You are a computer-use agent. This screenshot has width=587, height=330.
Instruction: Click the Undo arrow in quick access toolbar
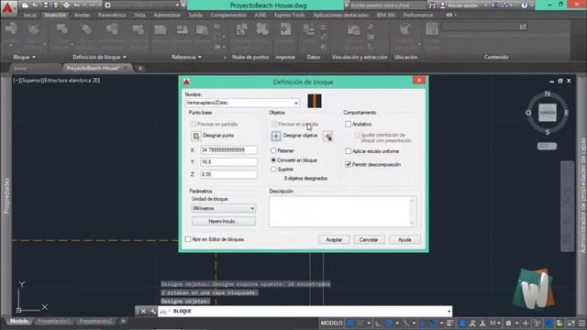point(77,5)
